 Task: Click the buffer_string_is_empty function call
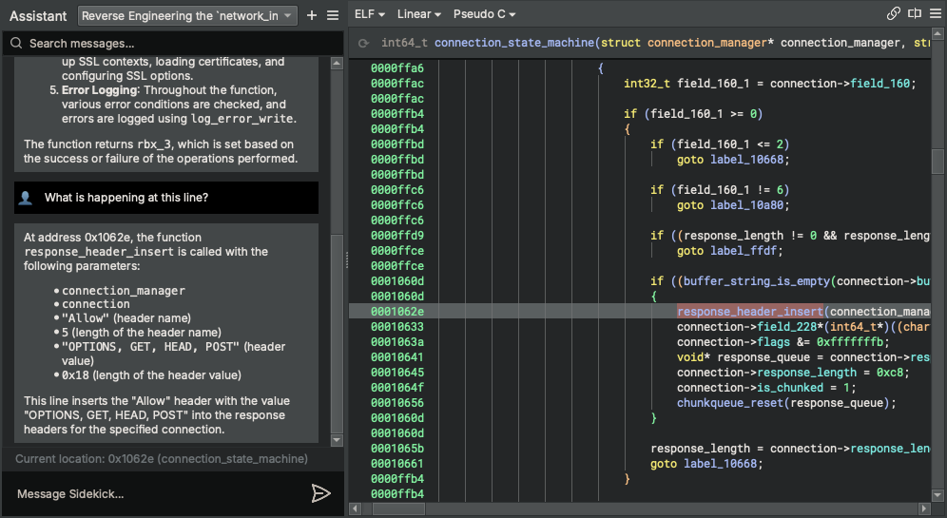point(757,281)
